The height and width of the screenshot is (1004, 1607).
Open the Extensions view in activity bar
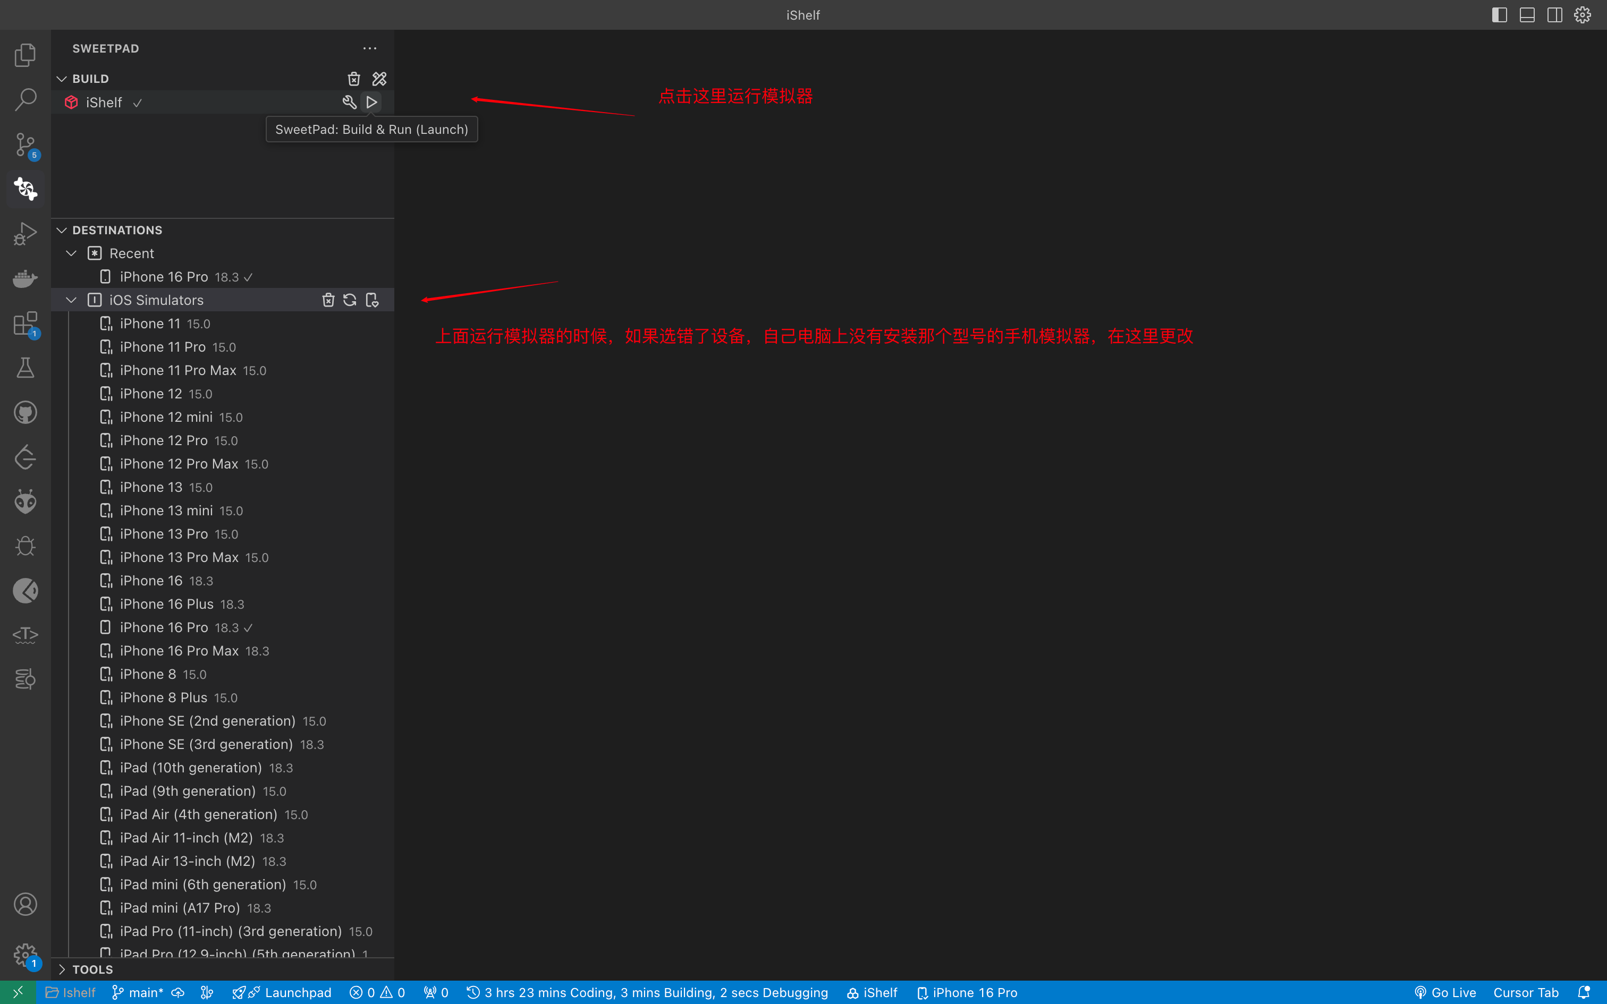[x=25, y=324]
